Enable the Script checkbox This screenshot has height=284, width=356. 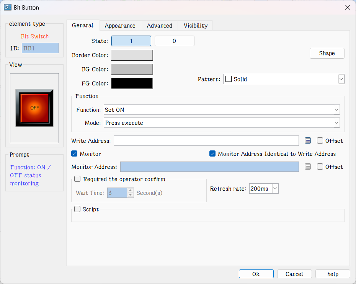(x=77, y=209)
